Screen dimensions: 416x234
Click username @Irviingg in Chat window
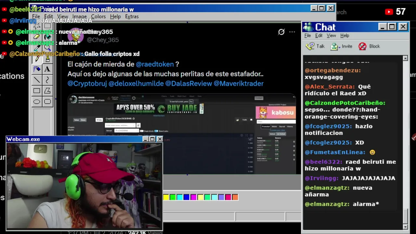click(x=322, y=178)
